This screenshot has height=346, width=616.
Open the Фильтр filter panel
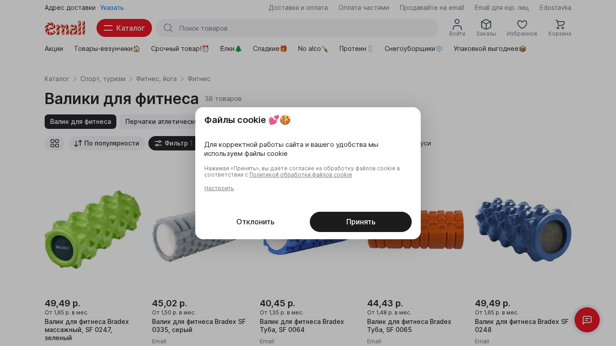pos(171,143)
